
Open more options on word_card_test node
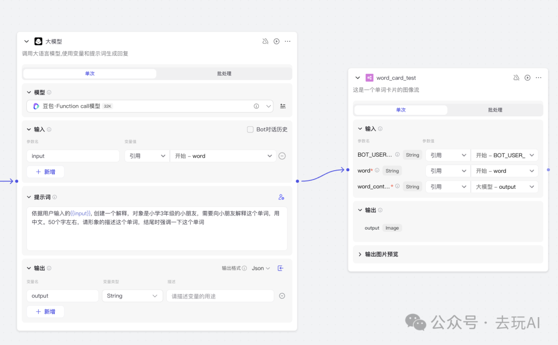click(x=538, y=78)
